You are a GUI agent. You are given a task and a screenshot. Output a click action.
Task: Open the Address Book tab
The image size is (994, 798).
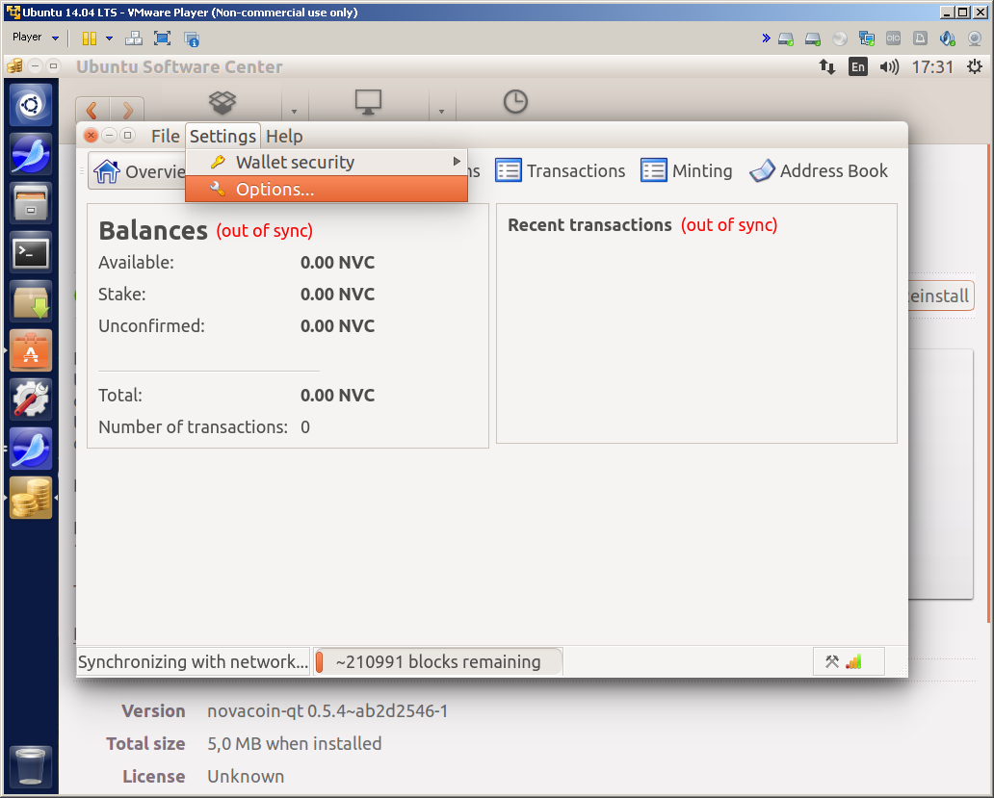point(819,171)
